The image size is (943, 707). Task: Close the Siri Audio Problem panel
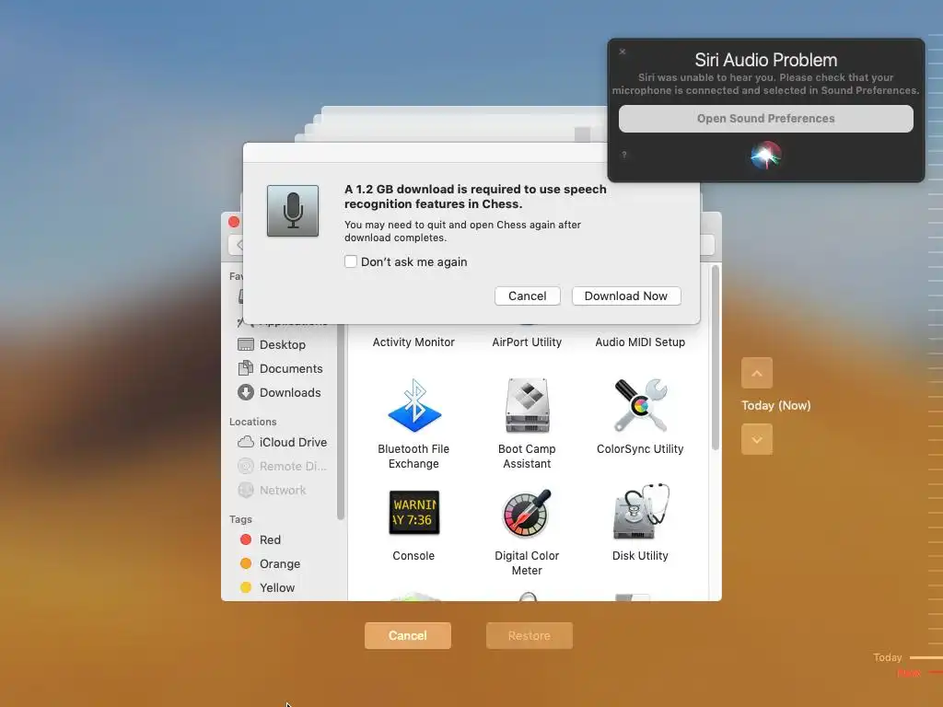coord(623,52)
